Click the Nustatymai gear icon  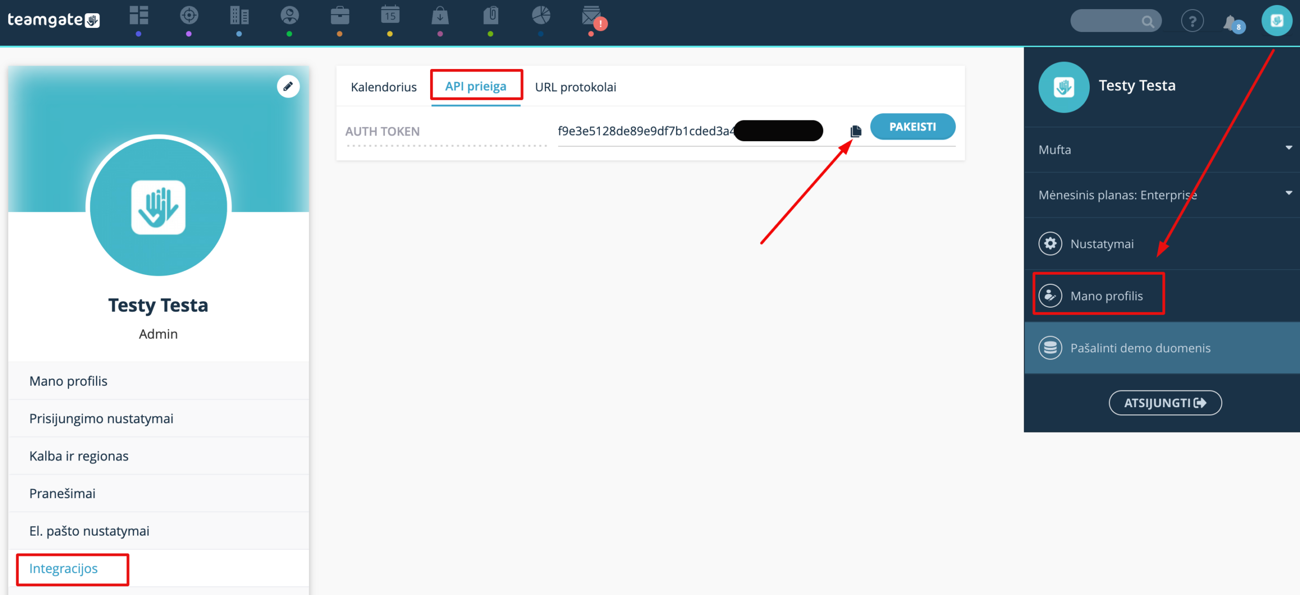1050,244
